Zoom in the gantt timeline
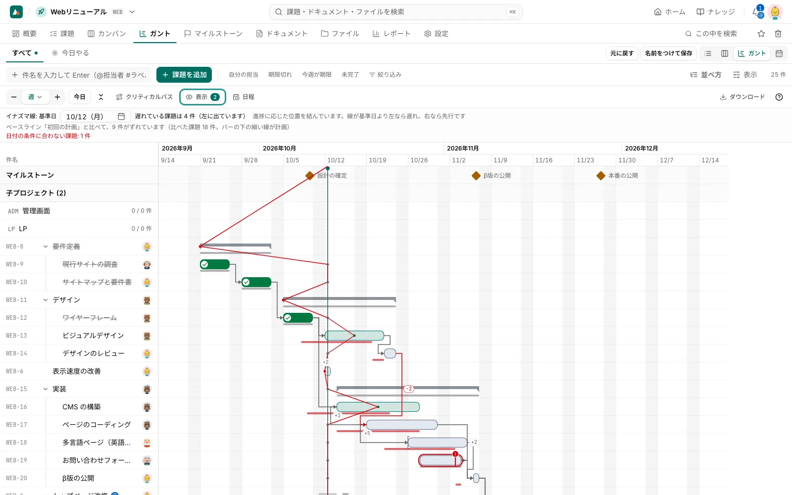 [x=57, y=97]
